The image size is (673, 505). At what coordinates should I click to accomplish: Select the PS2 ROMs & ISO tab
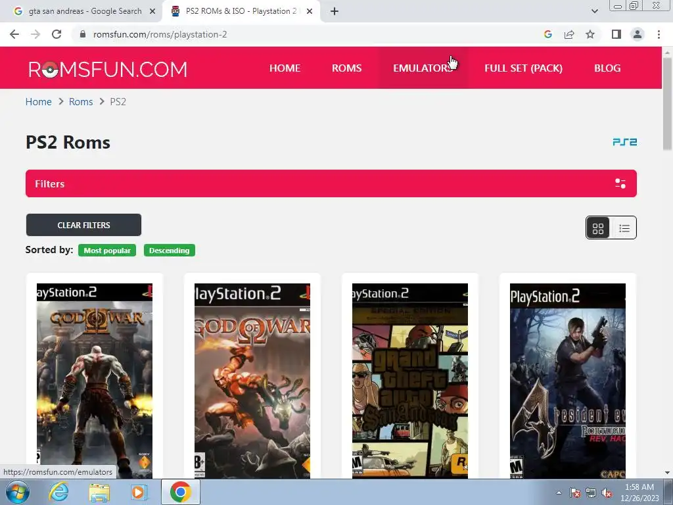[241, 11]
